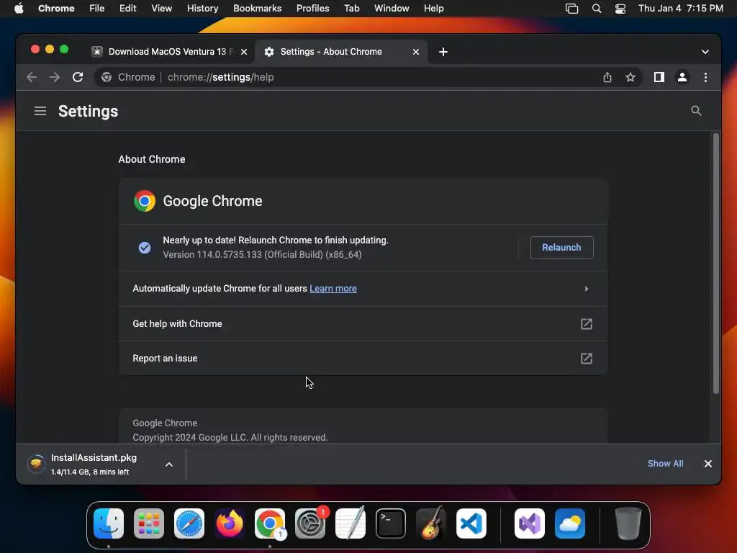Open TextEdit from the dock
This screenshot has height=553, width=737.
pos(351,523)
